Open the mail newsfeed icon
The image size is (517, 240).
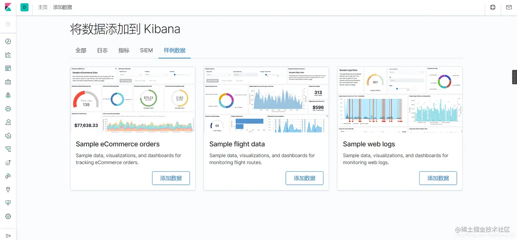[509, 7]
